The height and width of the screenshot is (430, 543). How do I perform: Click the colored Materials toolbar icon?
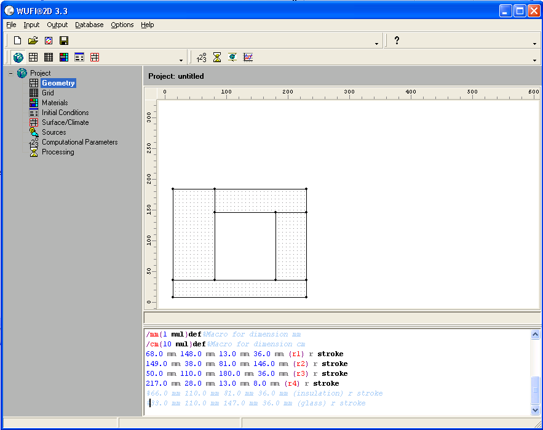point(64,57)
